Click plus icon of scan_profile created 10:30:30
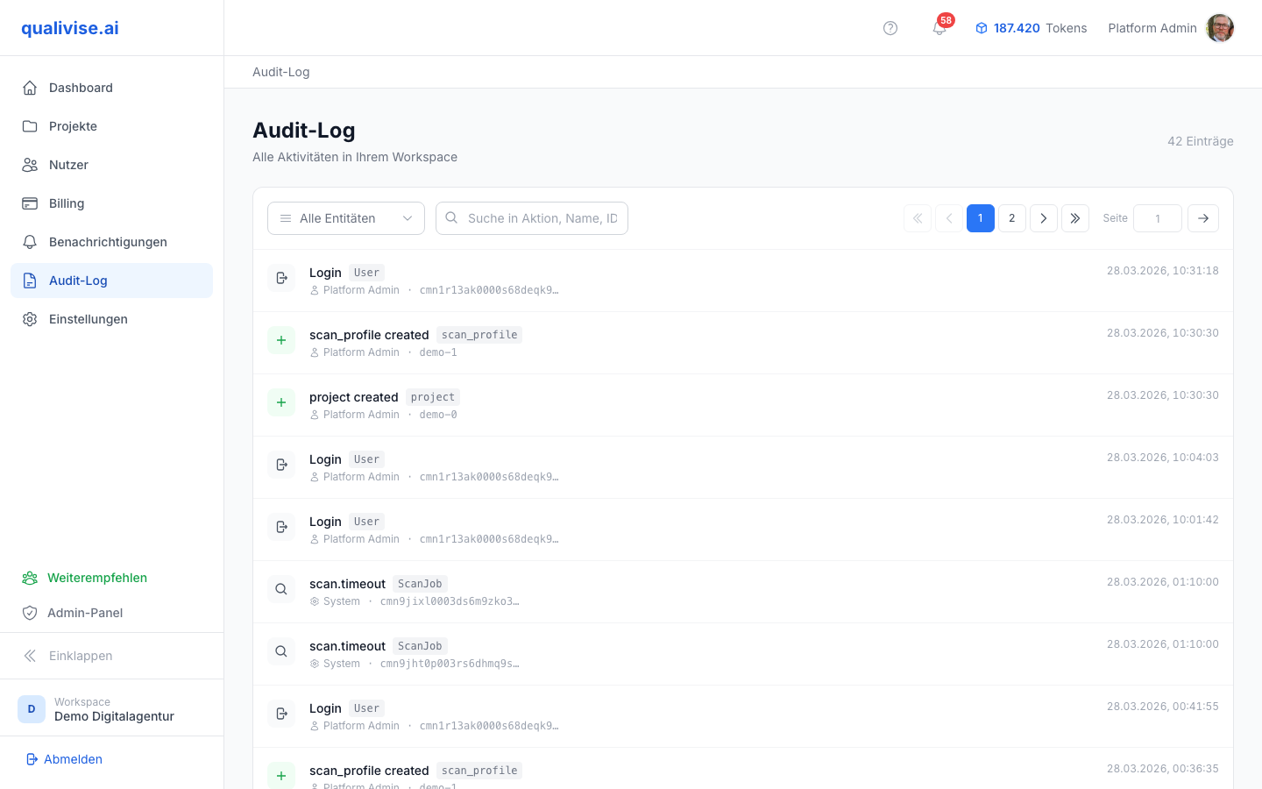This screenshot has width=1262, height=789. [281, 340]
